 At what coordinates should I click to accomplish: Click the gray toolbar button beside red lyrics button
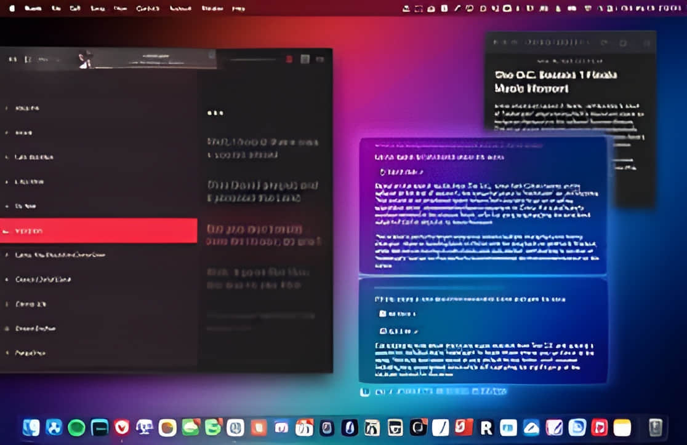coord(304,59)
